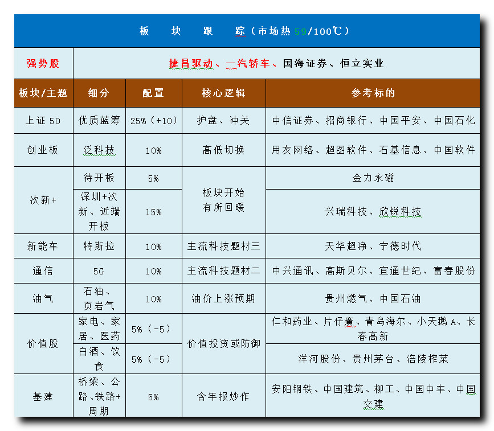The width and height of the screenshot is (494, 431).
Task: Click the green market heat value 59
Action: (300, 31)
